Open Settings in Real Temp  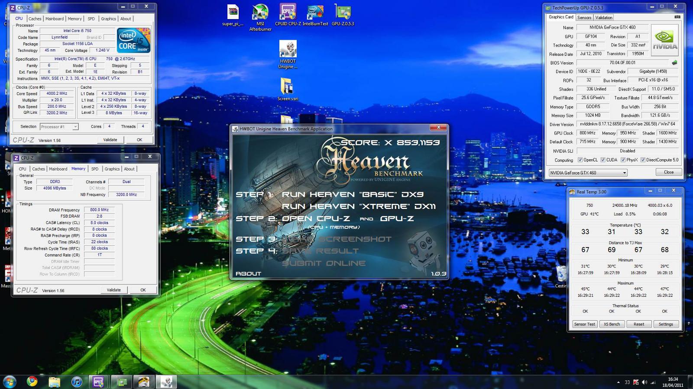pos(666,324)
